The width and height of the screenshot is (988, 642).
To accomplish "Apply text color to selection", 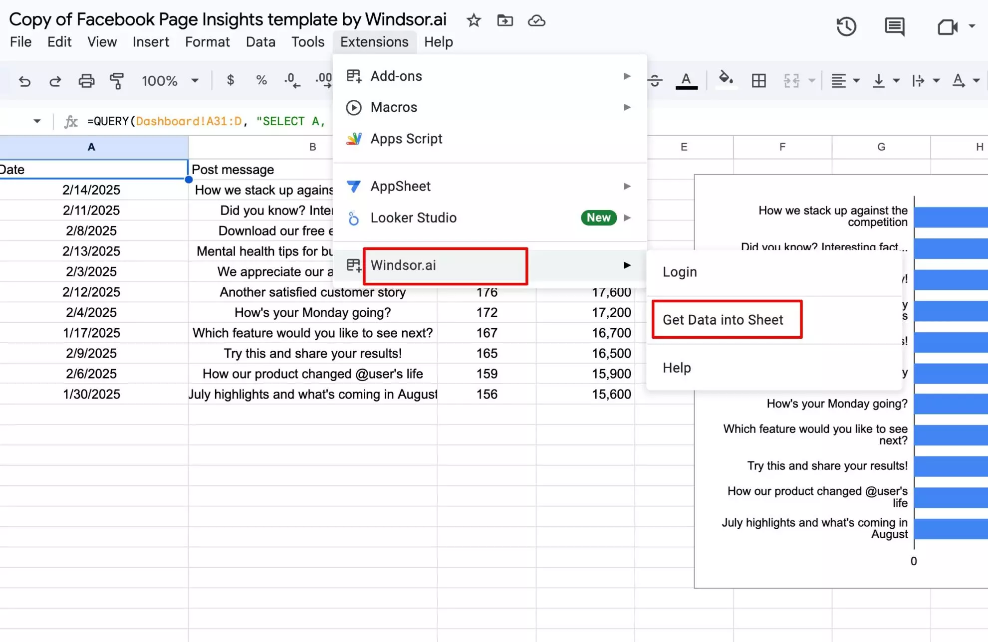I will [x=687, y=80].
